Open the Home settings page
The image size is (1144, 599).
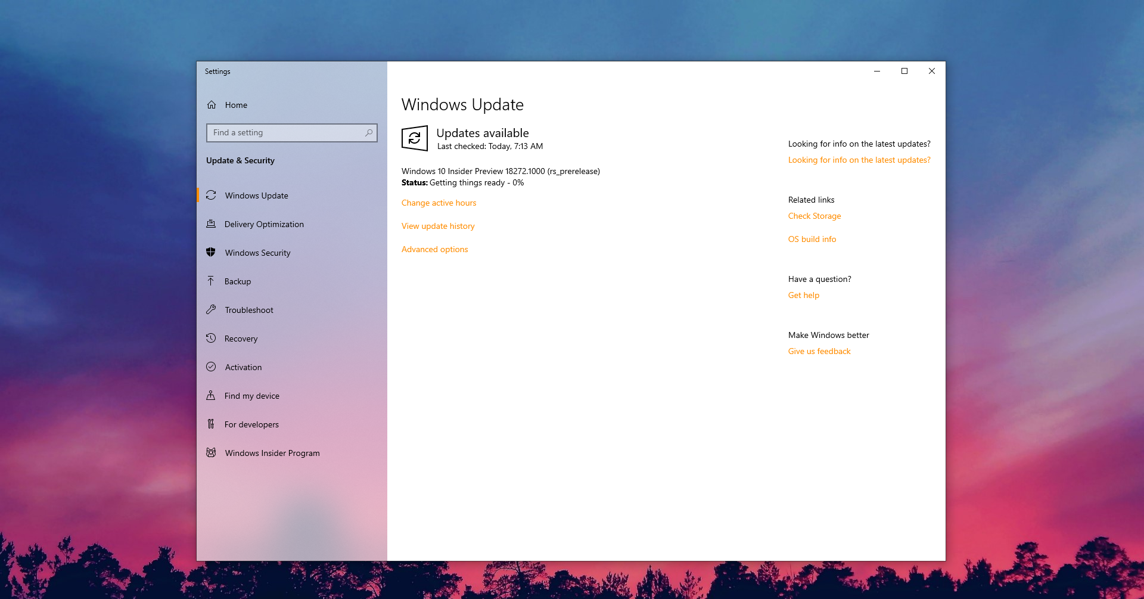click(292, 105)
